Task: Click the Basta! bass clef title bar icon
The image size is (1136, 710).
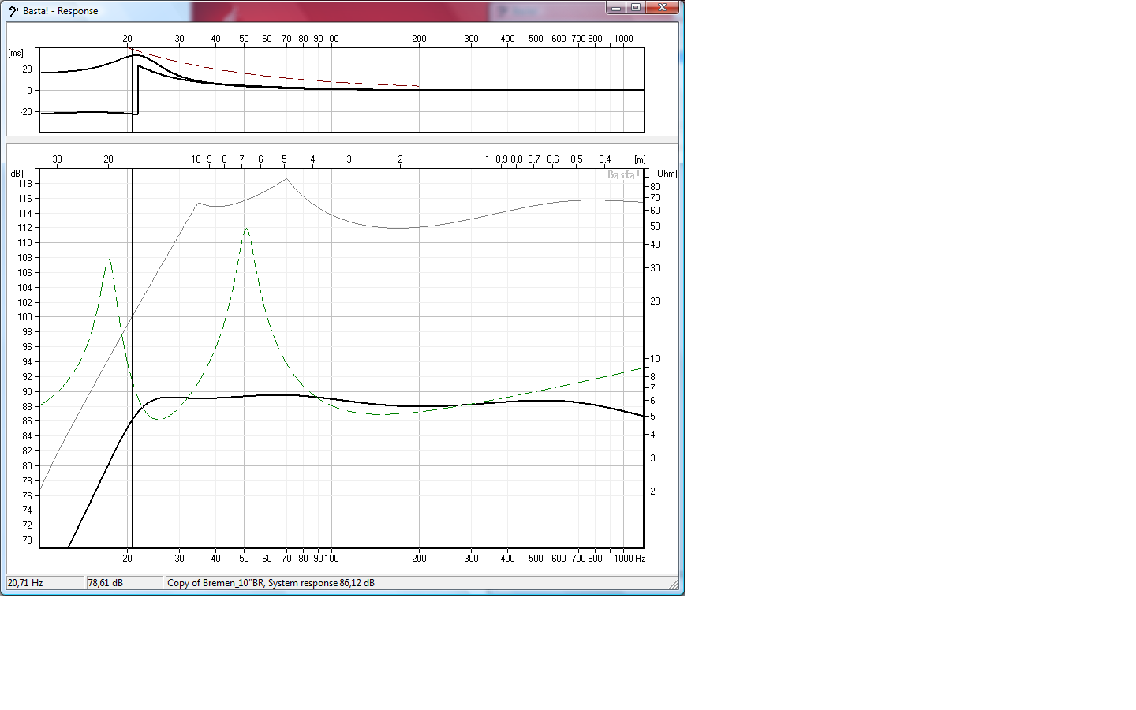Action: click(13, 11)
